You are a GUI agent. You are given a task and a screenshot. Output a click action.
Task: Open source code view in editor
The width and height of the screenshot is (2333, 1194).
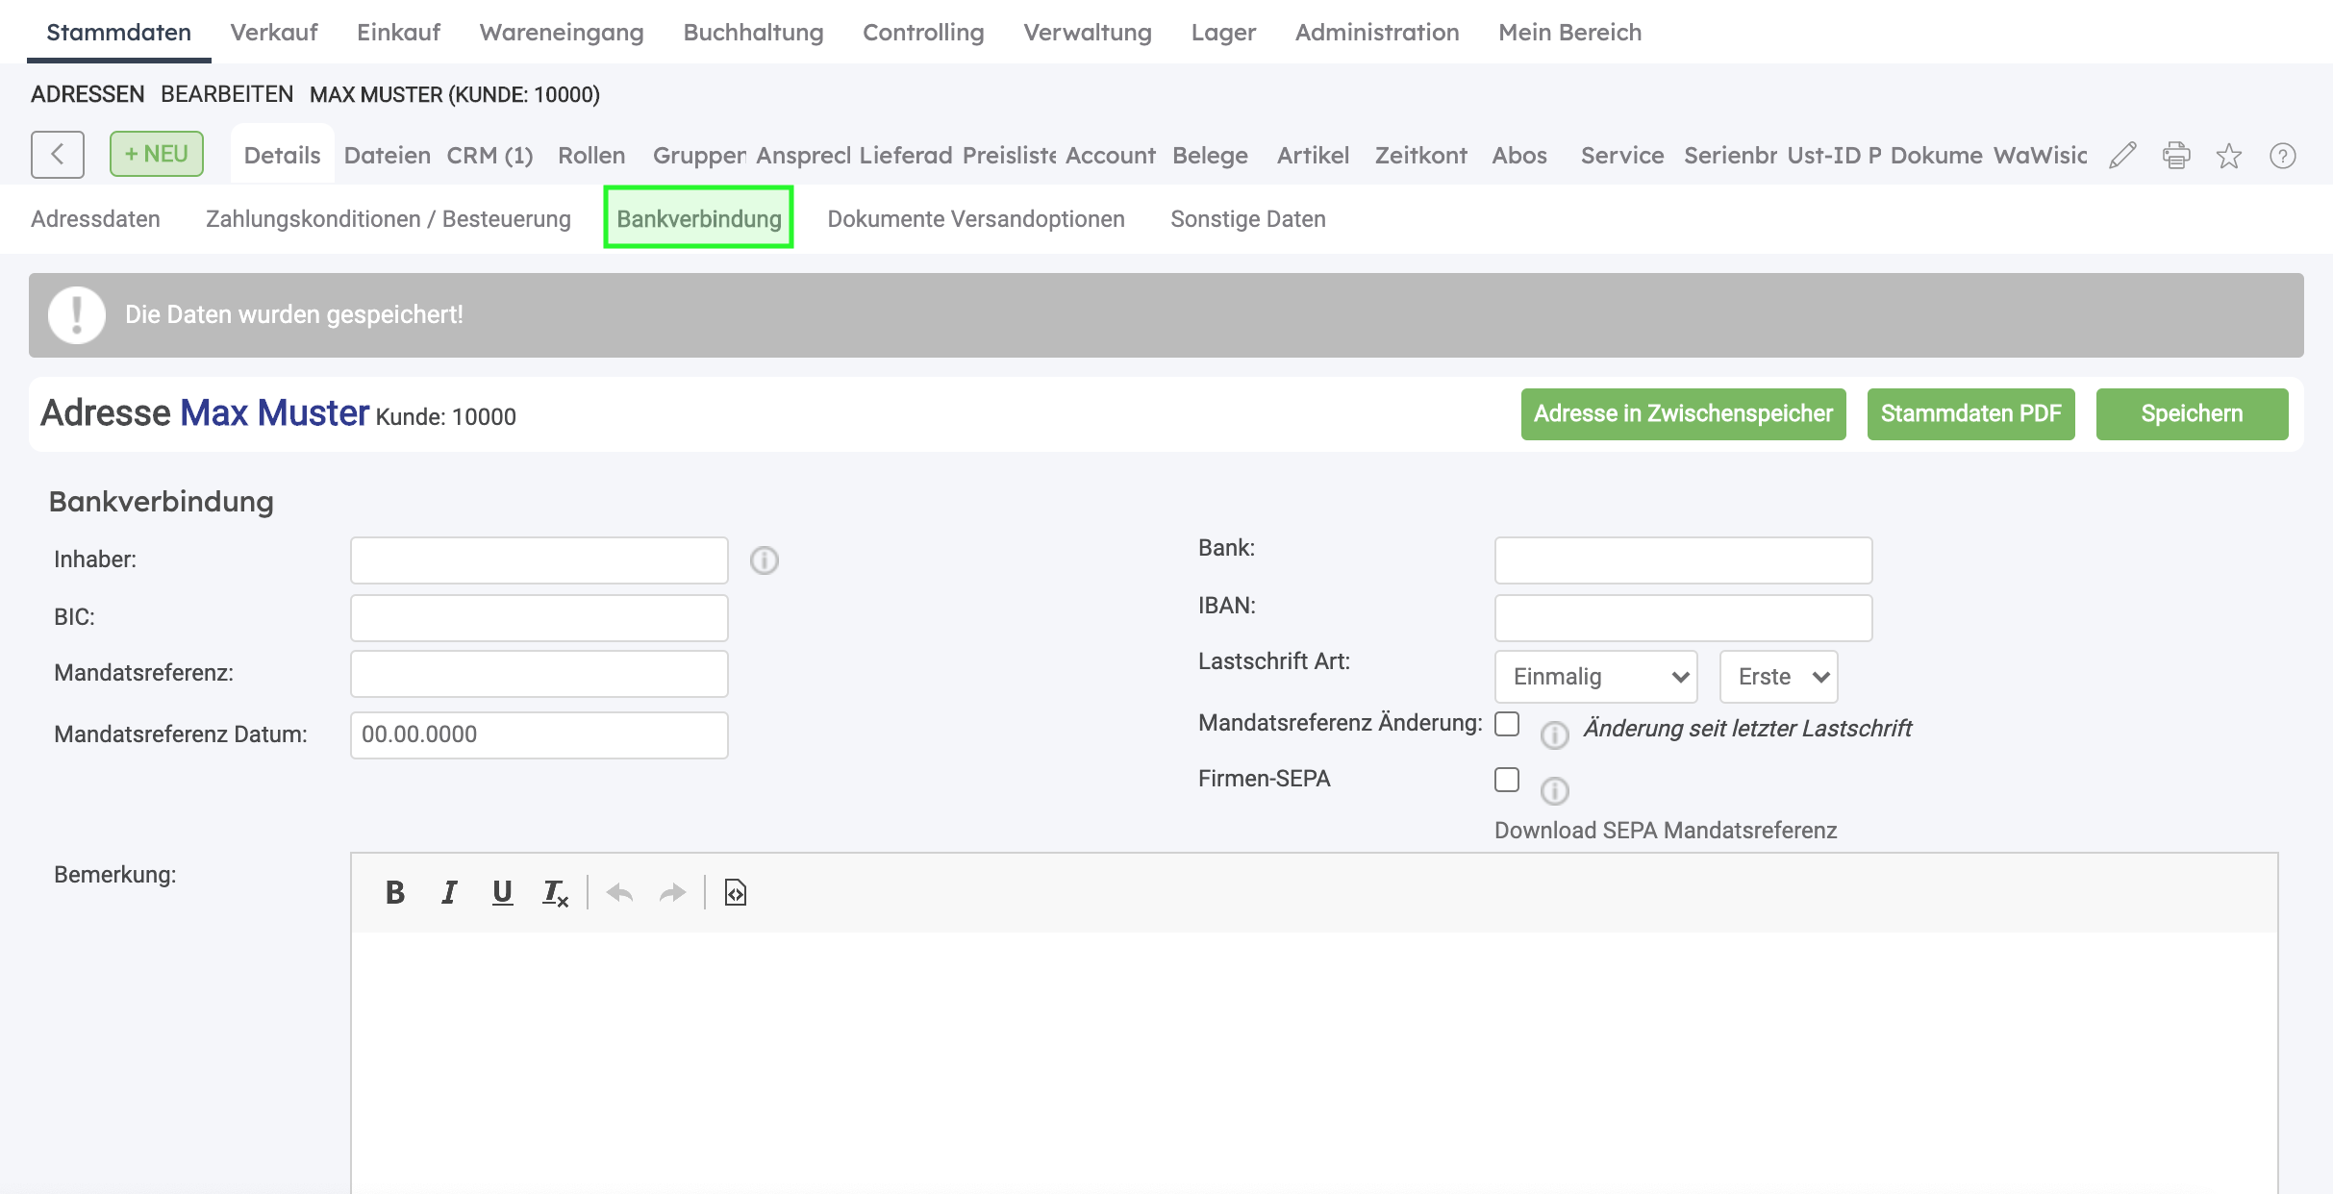pyautogui.click(x=735, y=893)
